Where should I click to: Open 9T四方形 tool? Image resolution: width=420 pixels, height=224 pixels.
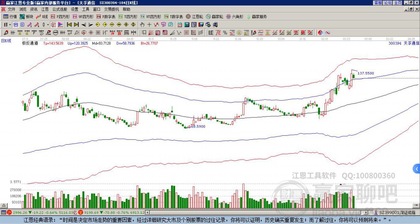click(151, 16)
